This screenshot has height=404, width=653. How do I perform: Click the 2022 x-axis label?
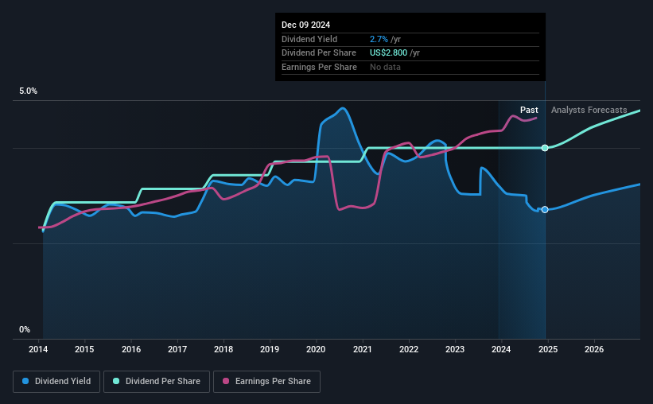click(409, 349)
